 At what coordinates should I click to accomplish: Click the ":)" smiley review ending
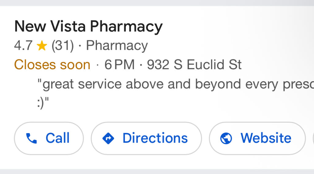(x=43, y=103)
